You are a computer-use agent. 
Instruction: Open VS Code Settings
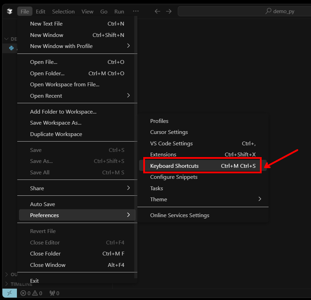pos(203,144)
